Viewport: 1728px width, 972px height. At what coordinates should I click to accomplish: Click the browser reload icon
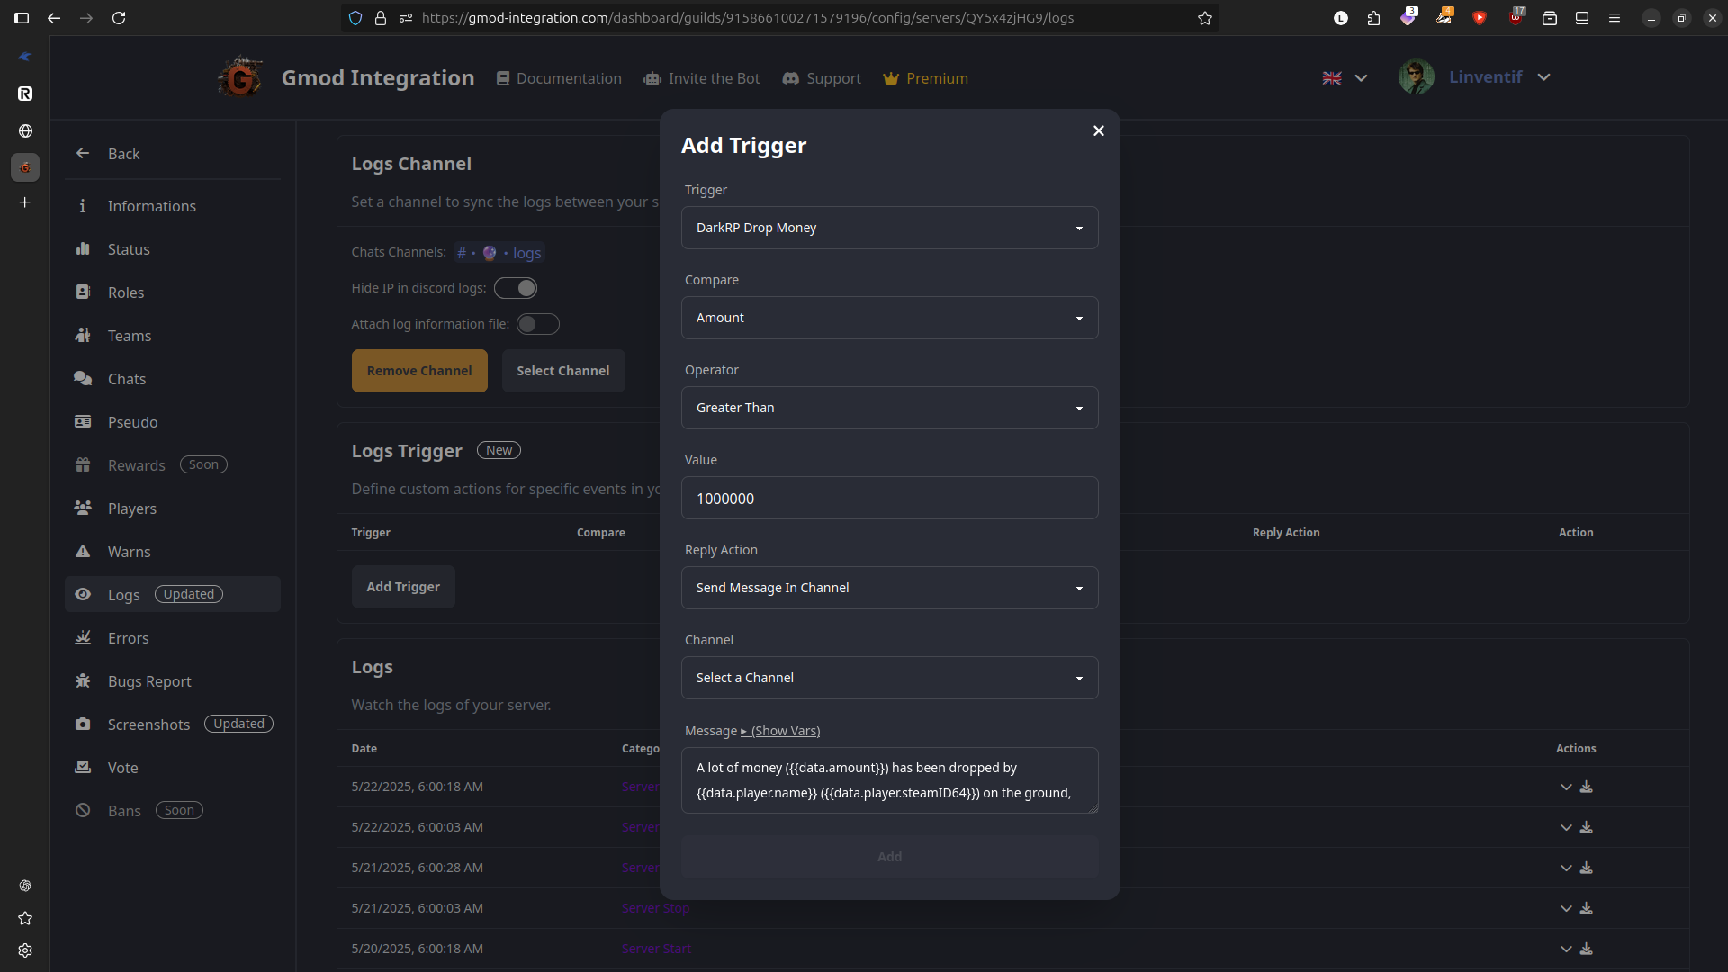119,18
